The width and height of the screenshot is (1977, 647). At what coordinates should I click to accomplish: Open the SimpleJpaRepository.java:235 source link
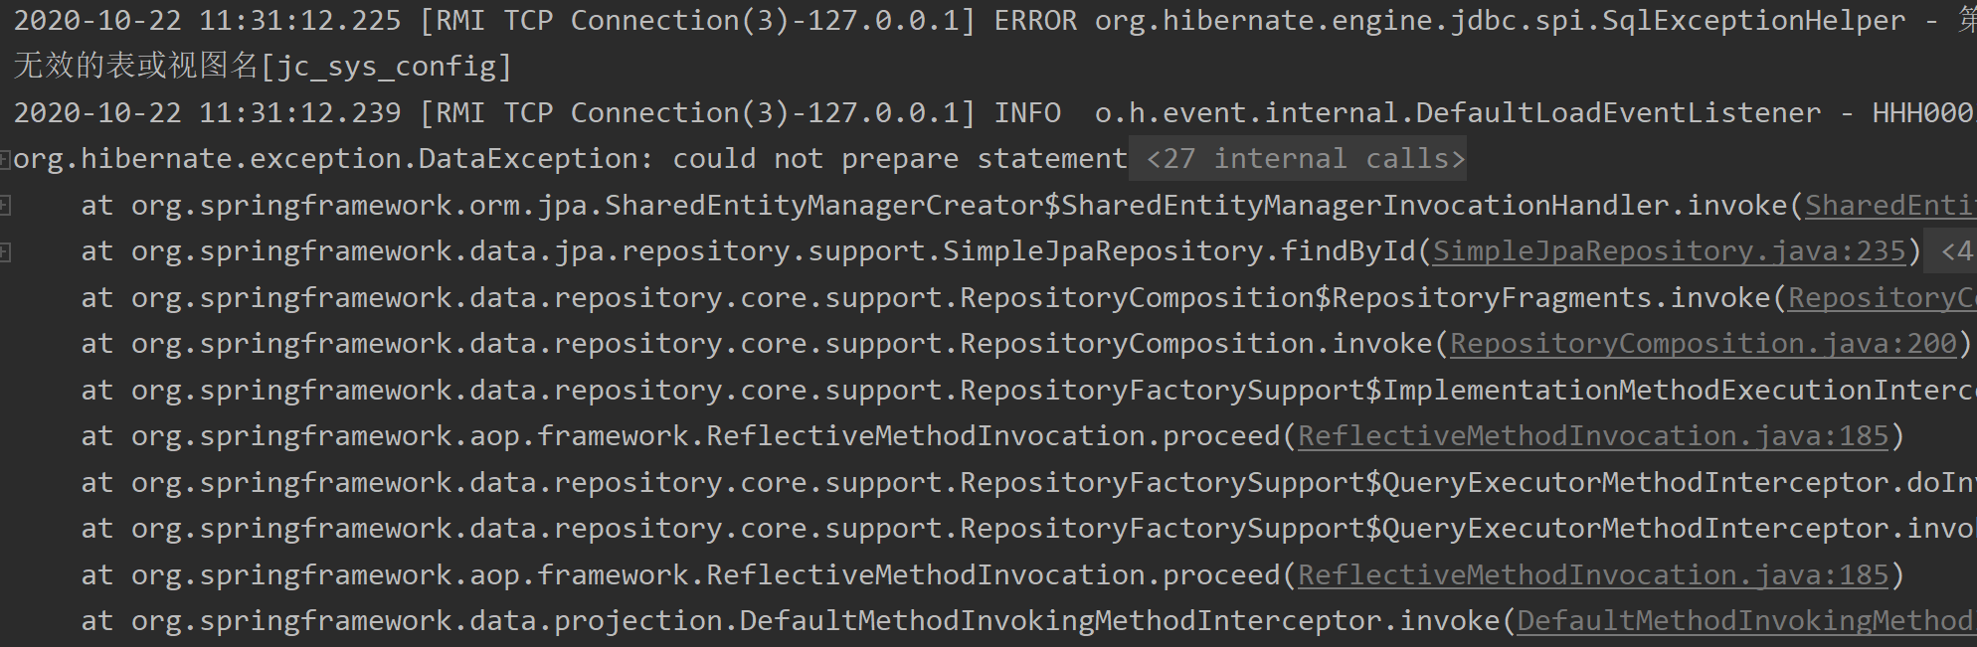1669,251
